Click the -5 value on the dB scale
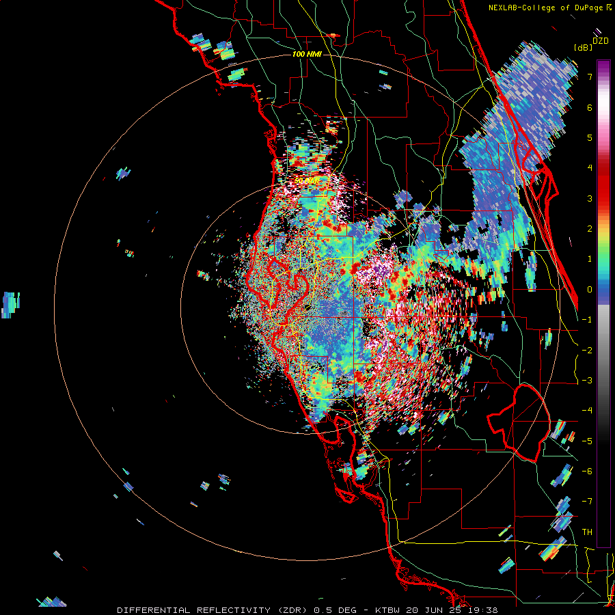Image resolution: width=615 pixels, height=615 pixels. tap(587, 441)
